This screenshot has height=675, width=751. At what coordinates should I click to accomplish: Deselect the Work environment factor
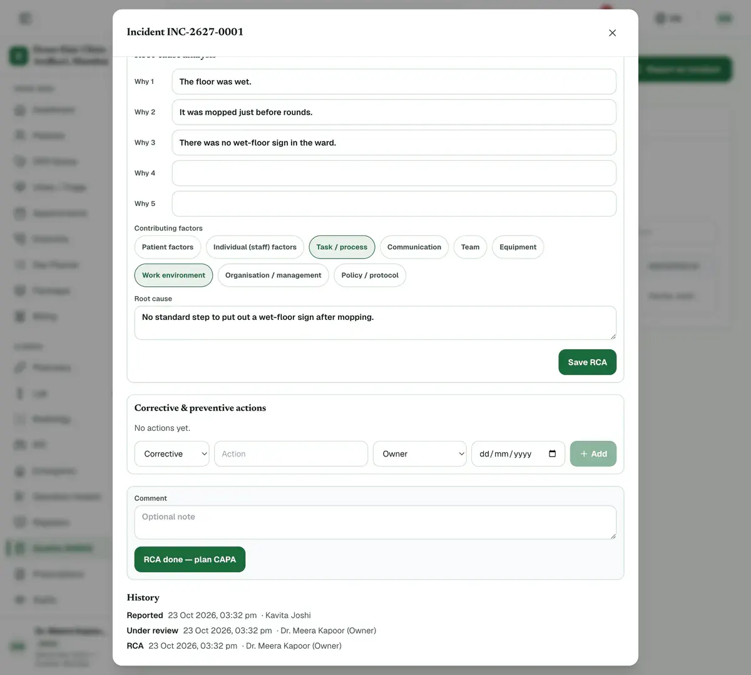tap(173, 275)
